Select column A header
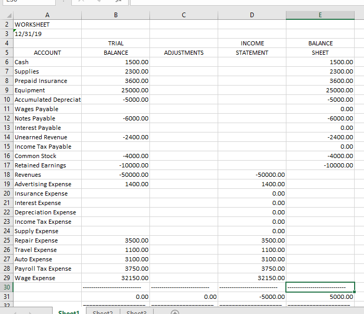 tap(47, 15)
